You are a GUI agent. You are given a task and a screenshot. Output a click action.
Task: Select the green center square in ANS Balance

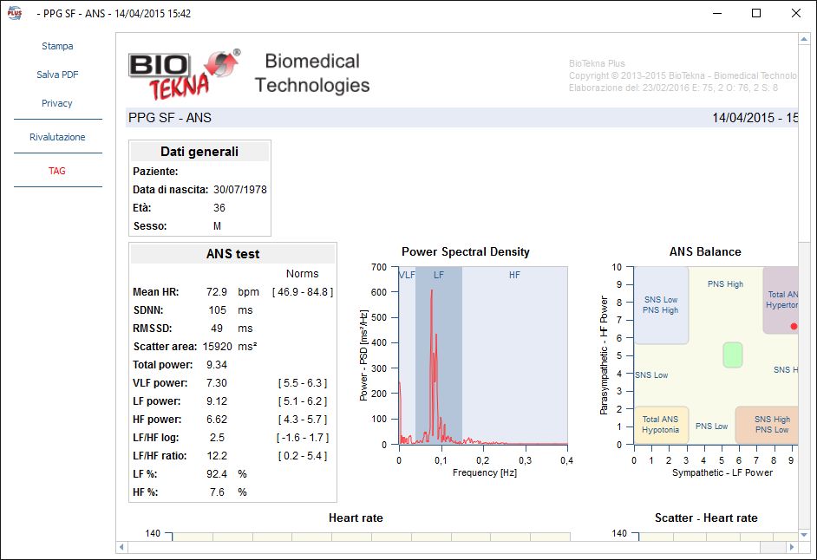point(733,354)
